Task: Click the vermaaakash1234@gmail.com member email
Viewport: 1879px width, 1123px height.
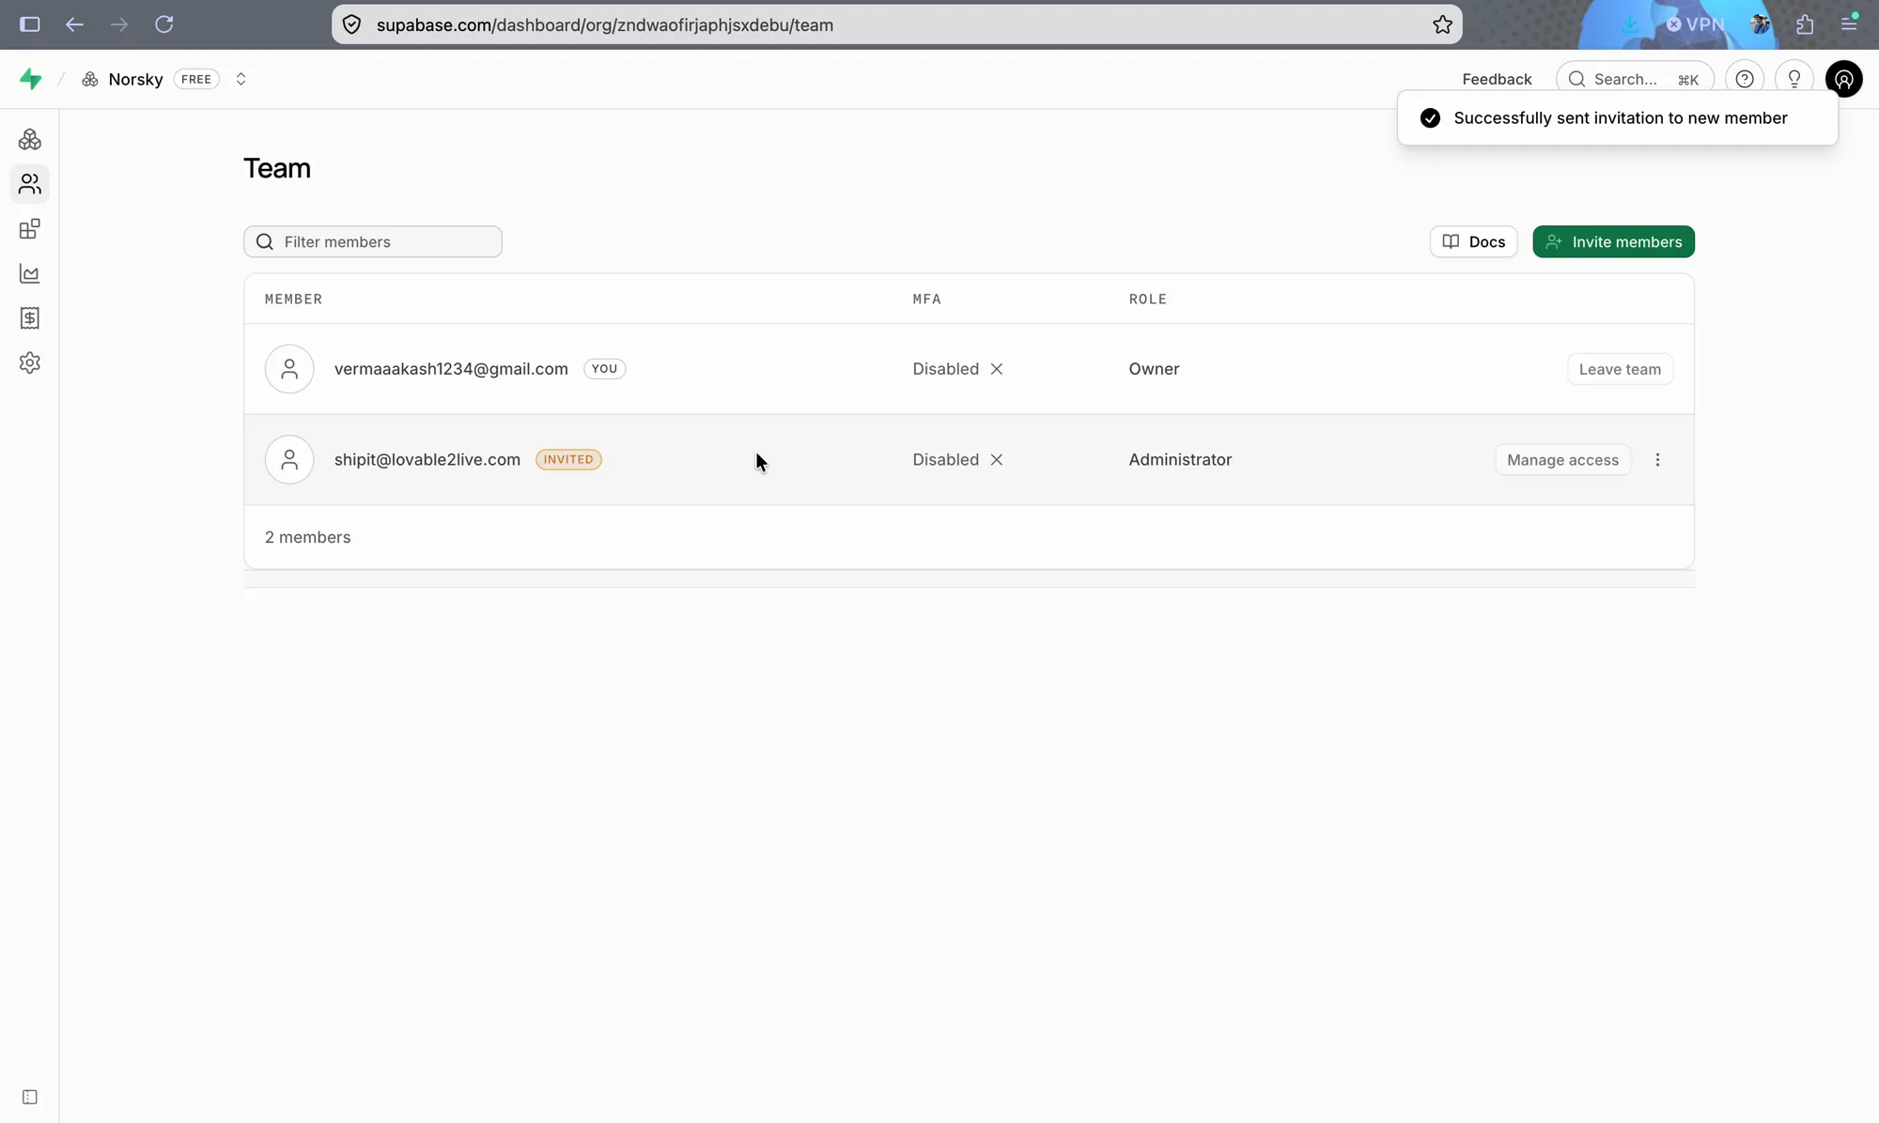Action: 451,369
